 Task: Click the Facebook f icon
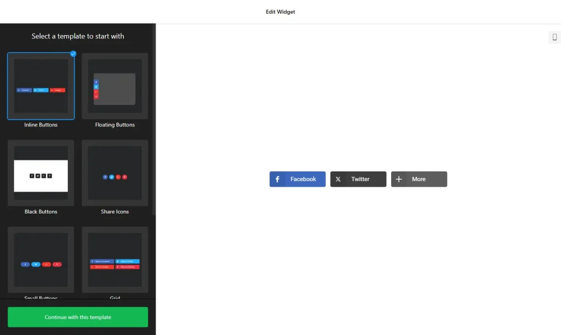click(x=277, y=179)
